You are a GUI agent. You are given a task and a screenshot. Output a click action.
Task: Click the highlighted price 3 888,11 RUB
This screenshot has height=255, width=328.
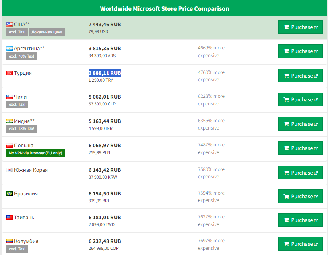(105, 73)
